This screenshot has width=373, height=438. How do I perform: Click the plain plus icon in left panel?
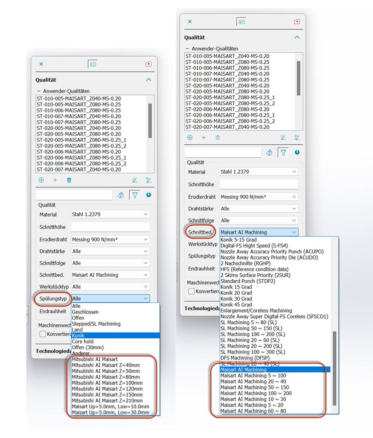(x=55, y=180)
